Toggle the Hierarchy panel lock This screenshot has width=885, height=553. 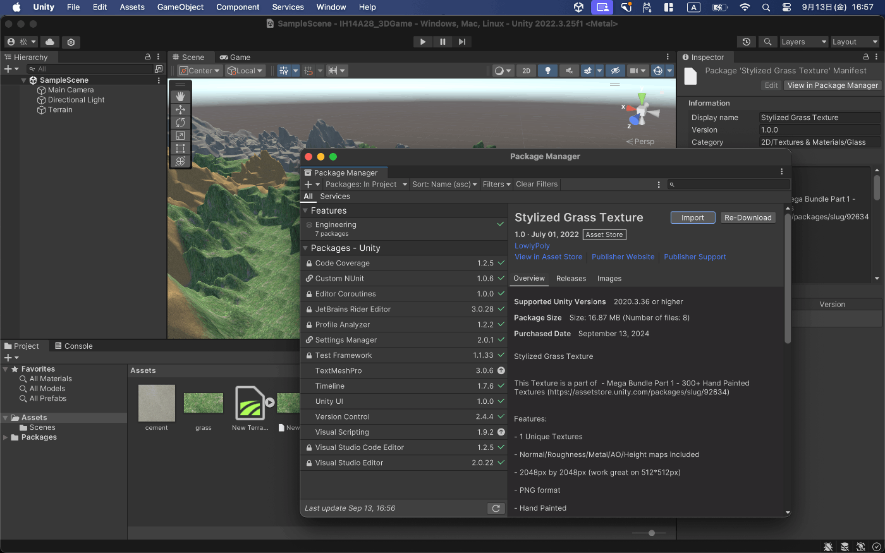point(148,57)
